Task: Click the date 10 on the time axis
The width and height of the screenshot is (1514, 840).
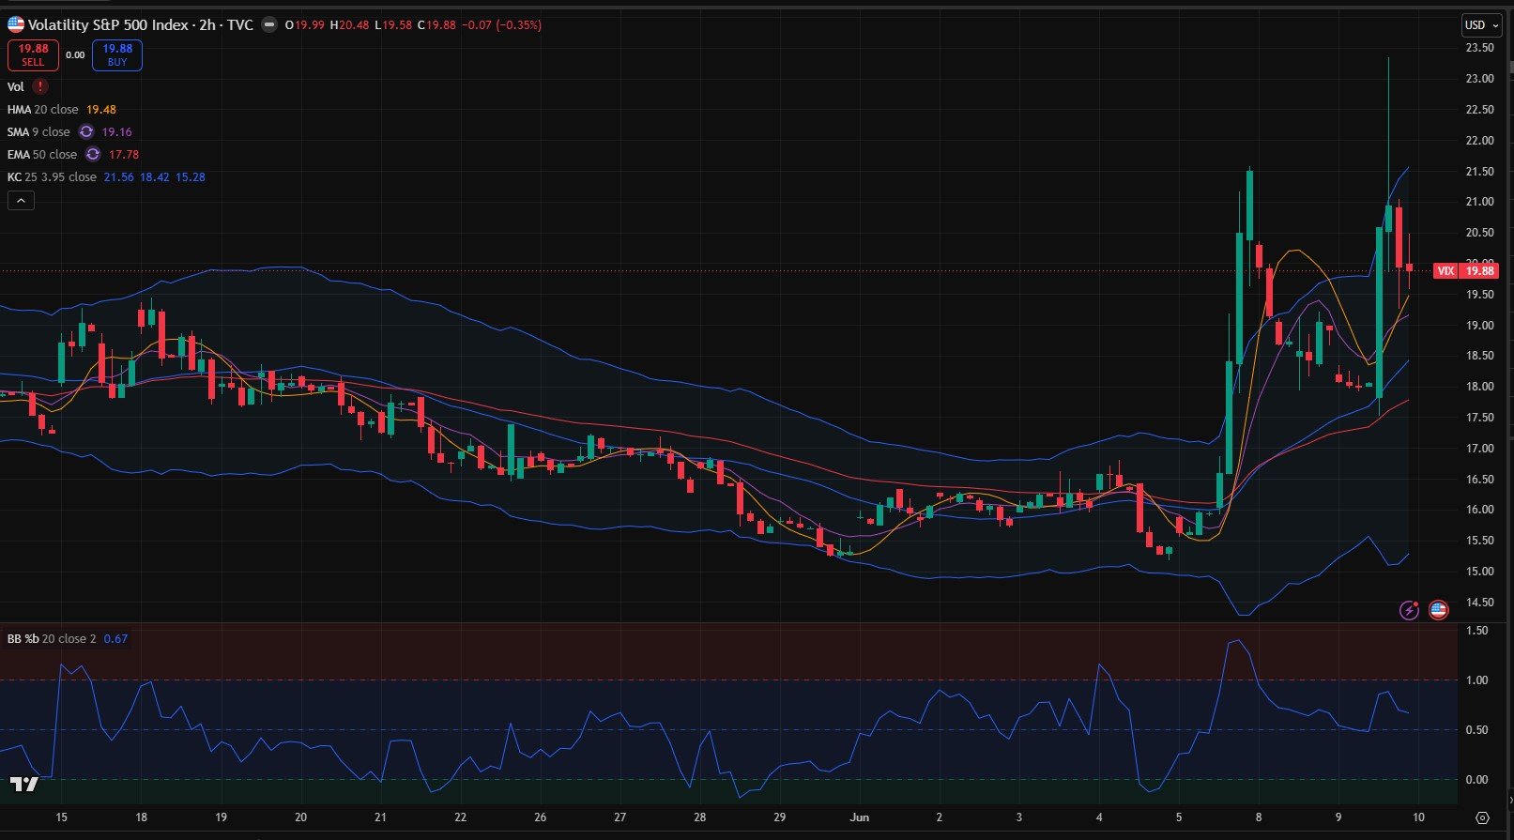Action: 1418,817
